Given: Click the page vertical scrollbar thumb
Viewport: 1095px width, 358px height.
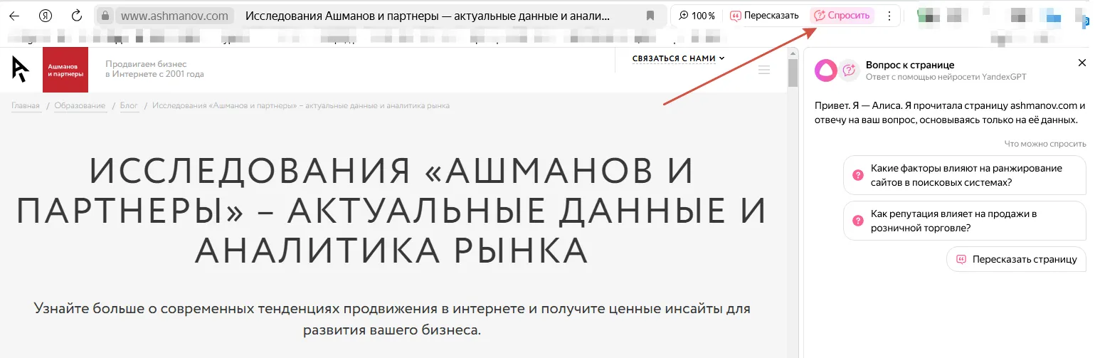Looking at the screenshot, I should click(x=793, y=71).
